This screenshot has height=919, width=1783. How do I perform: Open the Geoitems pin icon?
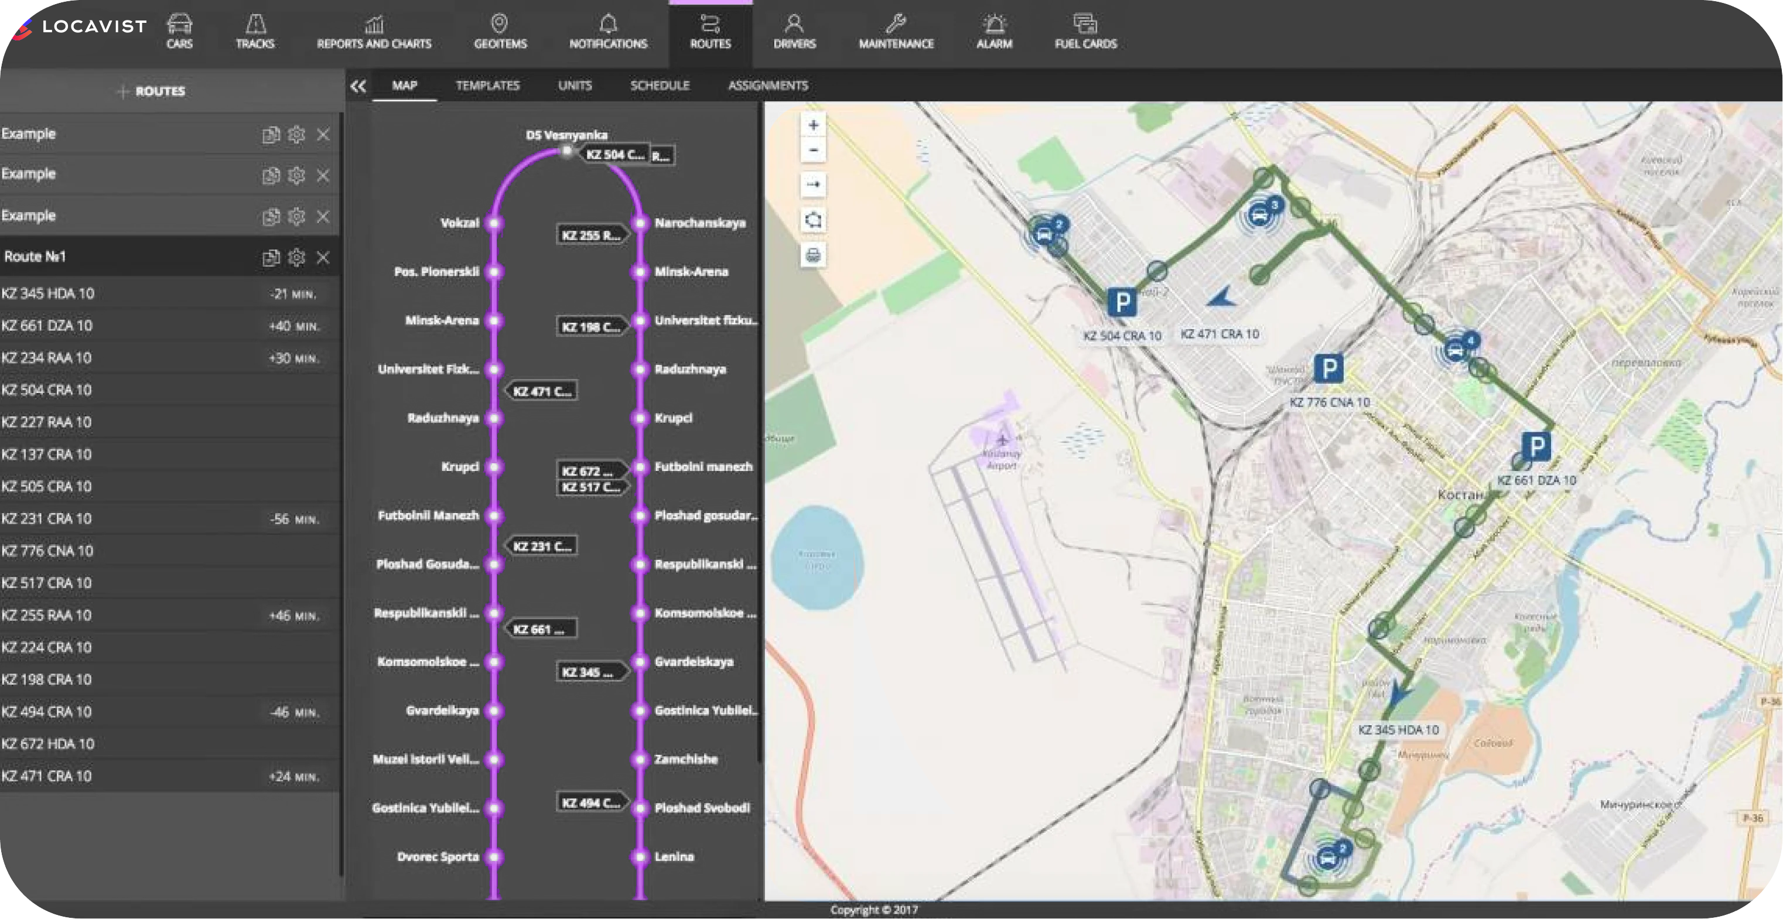499,24
